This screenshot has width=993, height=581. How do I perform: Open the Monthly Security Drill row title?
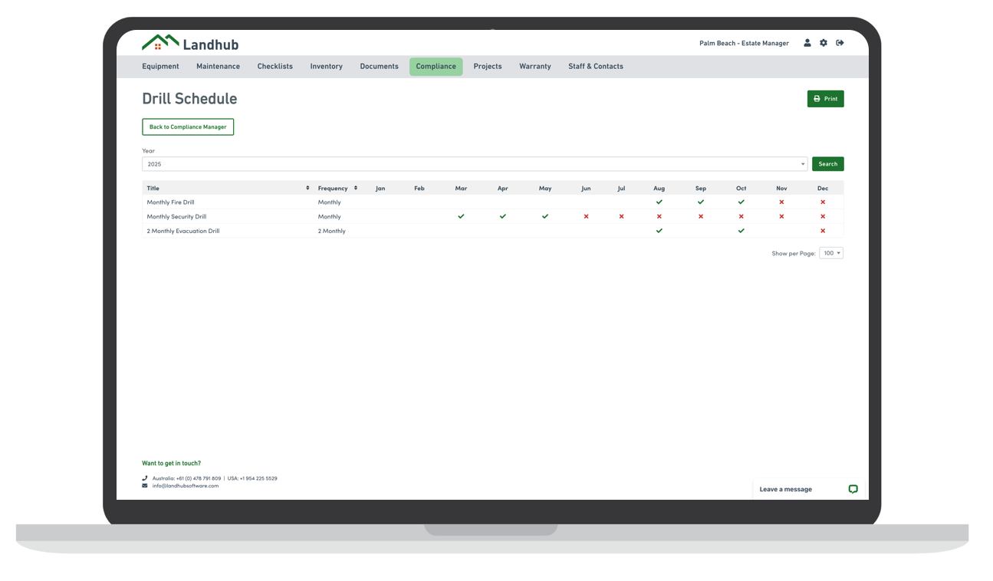[176, 217]
